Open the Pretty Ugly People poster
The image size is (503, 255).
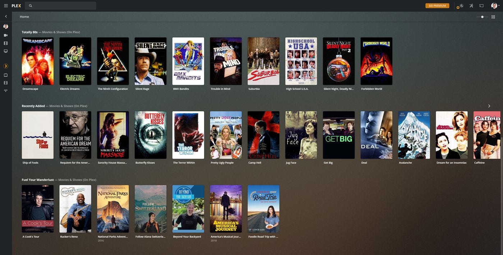coord(226,135)
